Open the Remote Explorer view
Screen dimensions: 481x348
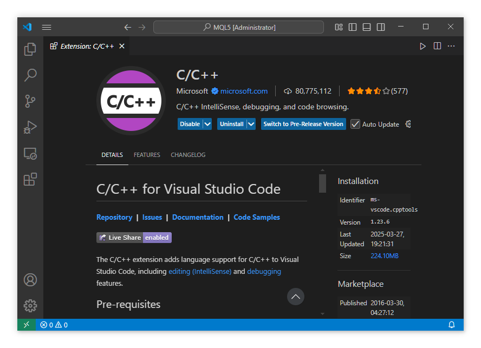tap(30, 153)
